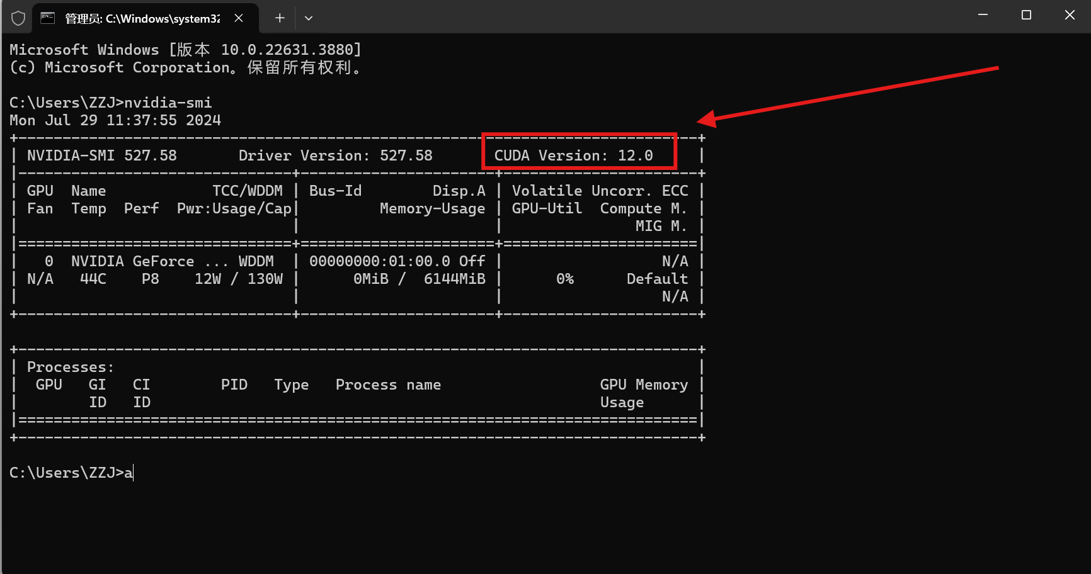Screen dimensions: 1091x574
Task: Click the current 'C:\Users\ZZJ>a' prompt line
Action: [x=71, y=473]
